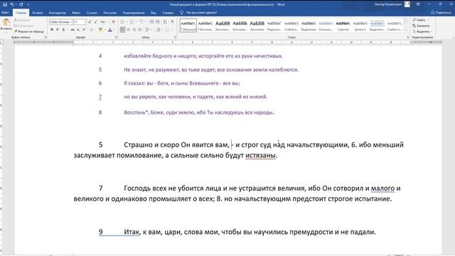Increase font size with the large A icon
Viewport: 455px width, 256px height.
(90, 22)
